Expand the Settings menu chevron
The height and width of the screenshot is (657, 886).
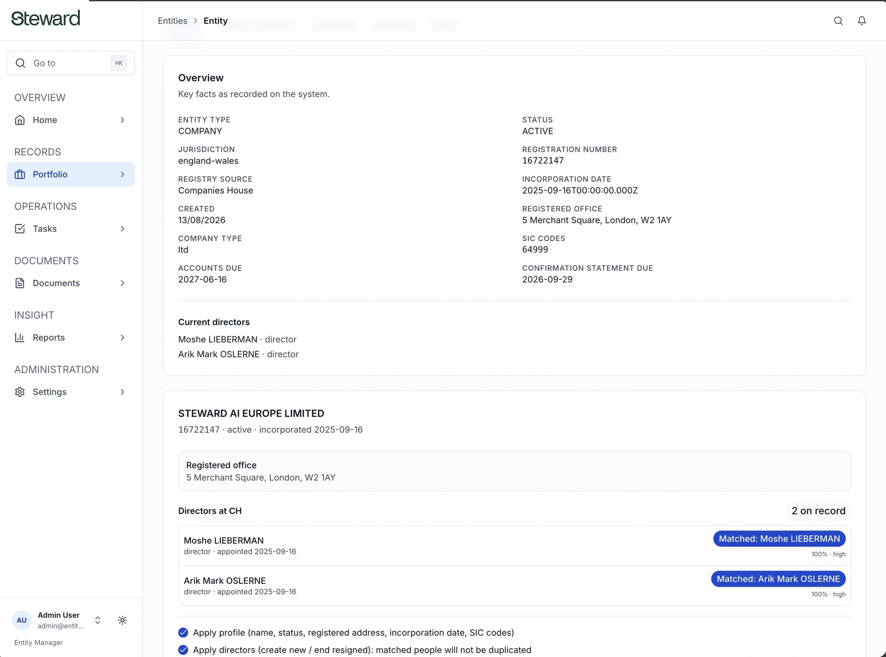tap(123, 392)
